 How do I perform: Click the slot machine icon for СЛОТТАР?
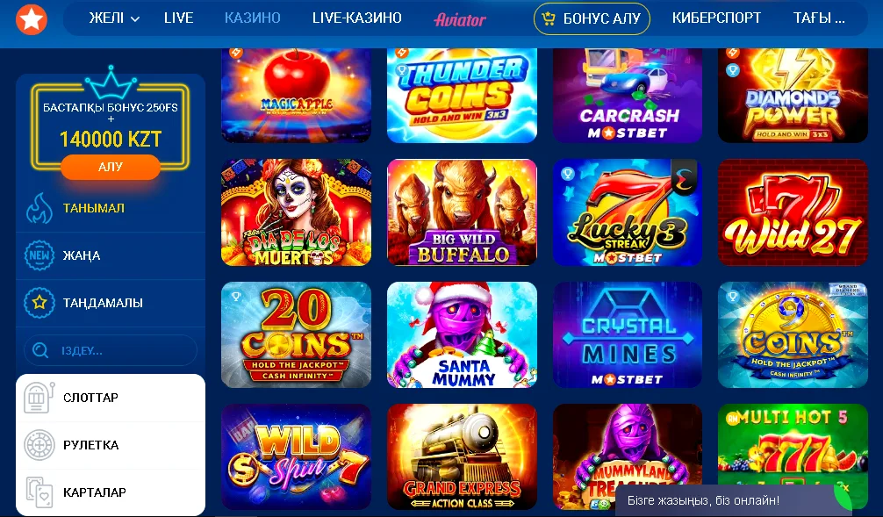pyautogui.click(x=39, y=398)
